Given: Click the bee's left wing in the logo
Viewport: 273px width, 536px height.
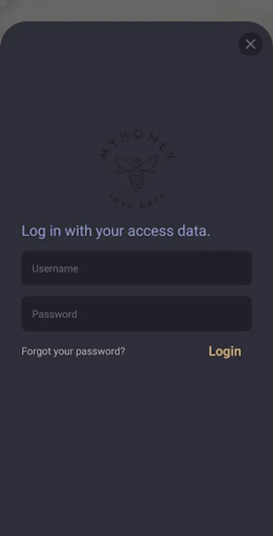Looking at the screenshot, I should [124, 164].
